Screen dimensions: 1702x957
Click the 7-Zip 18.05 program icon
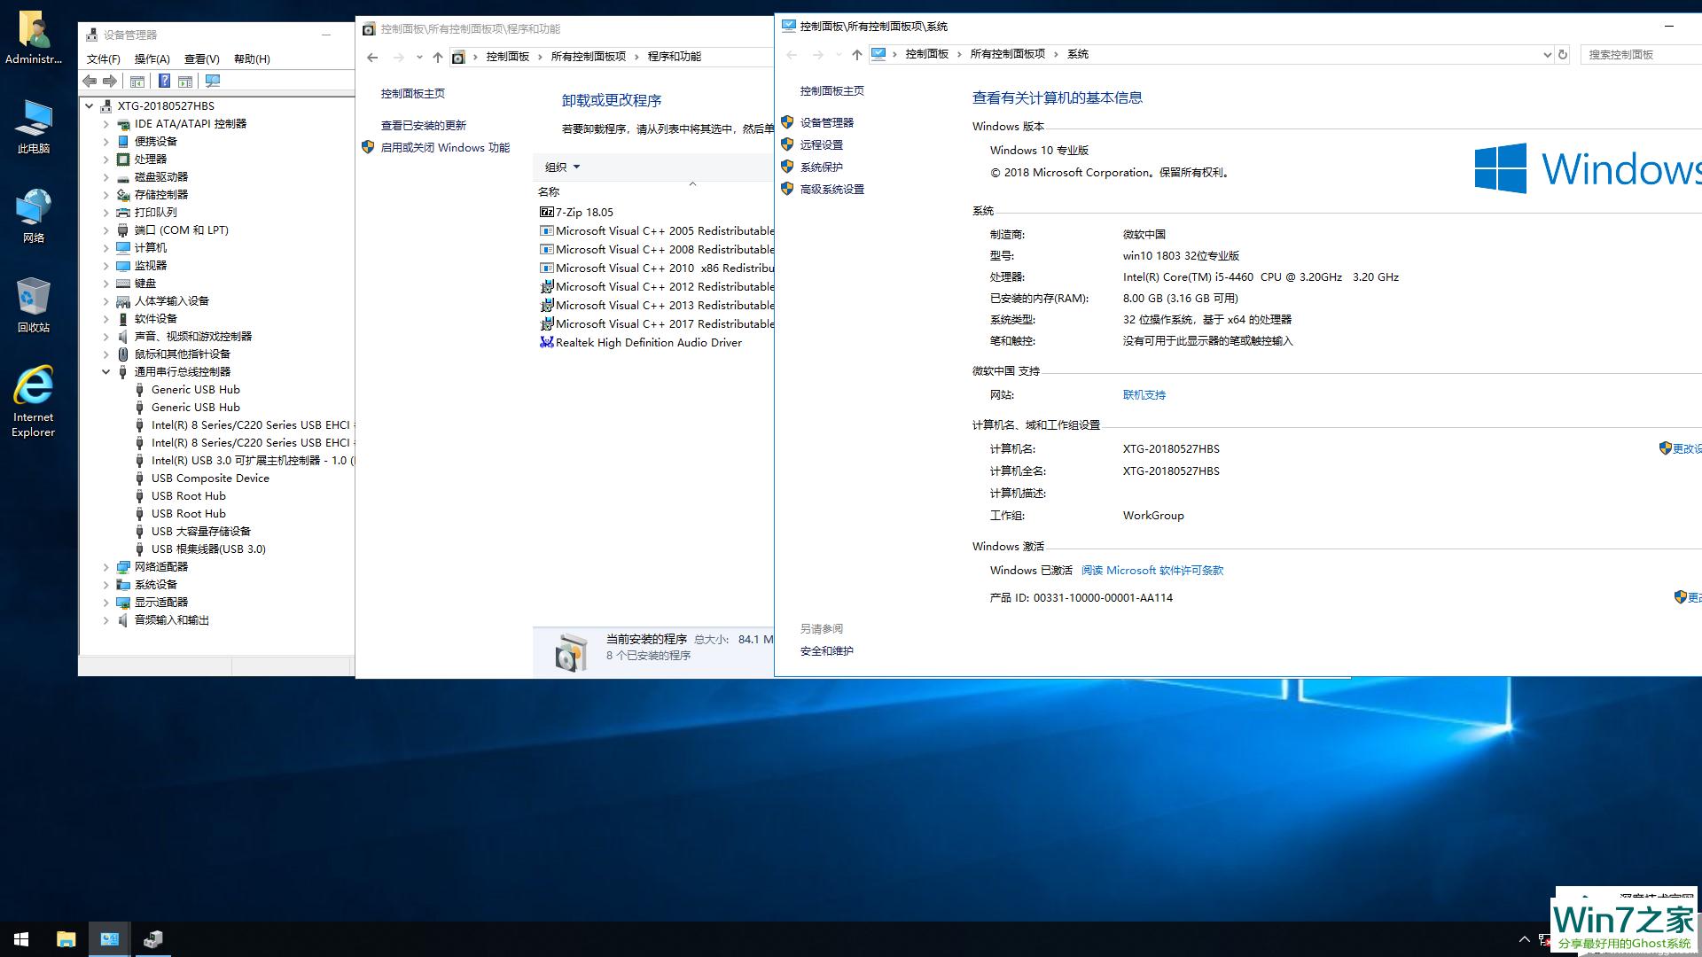point(547,212)
